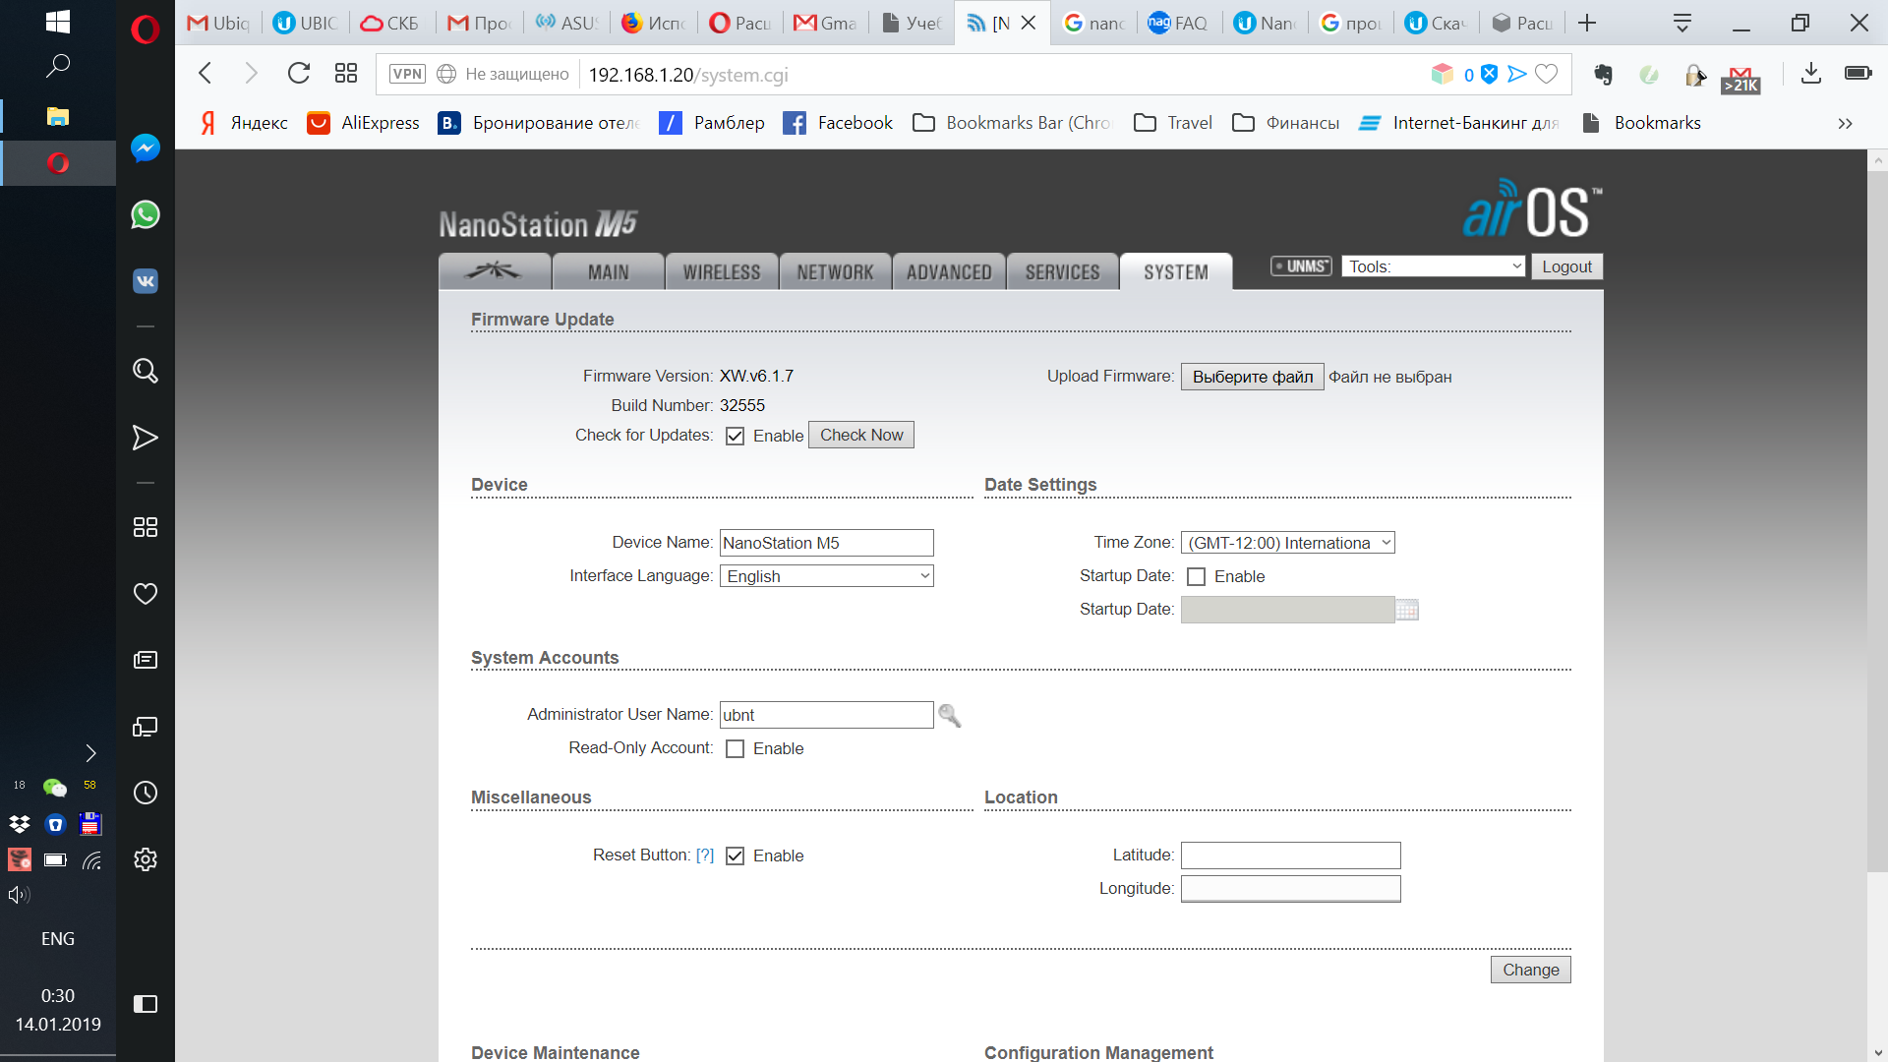This screenshot has height=1062, width=1888.
Task: Open Personal News sidebar icon
Action: pyautogui.click(x=146, y=660)
